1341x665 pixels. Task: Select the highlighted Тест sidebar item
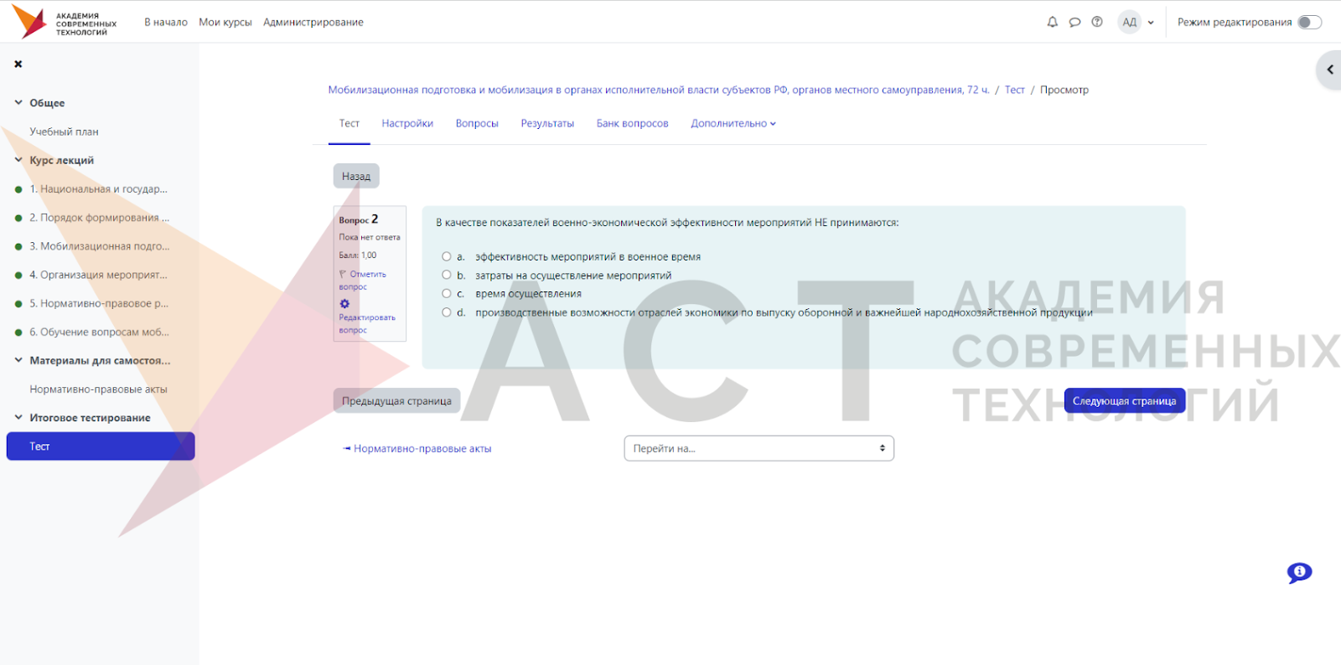coord(101,446)
